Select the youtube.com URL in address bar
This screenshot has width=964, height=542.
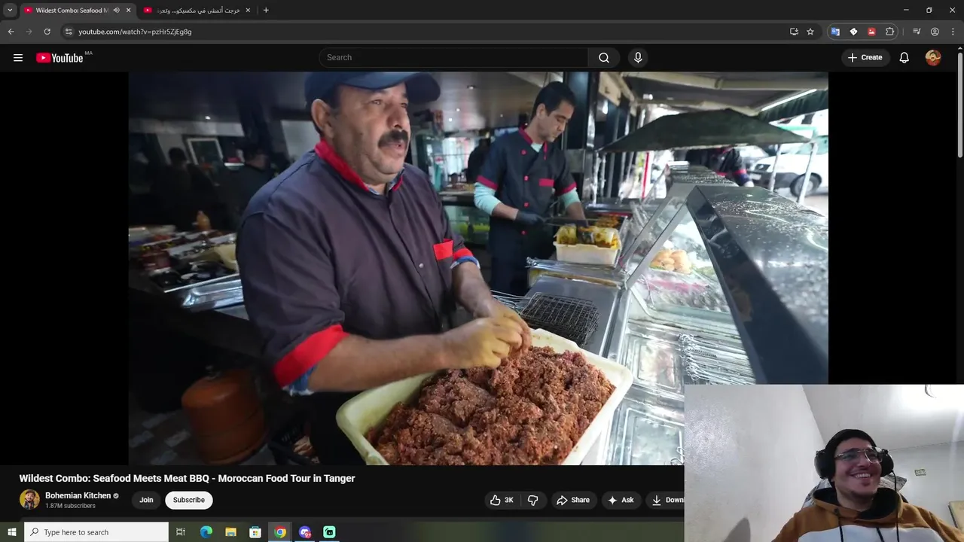pos(135,32)
